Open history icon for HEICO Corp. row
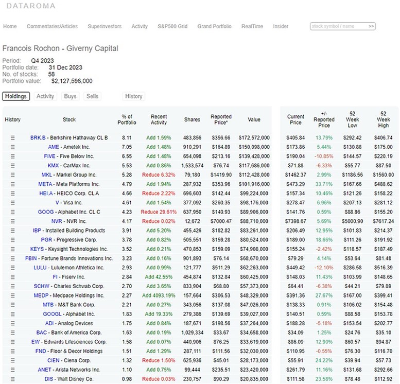 click(12, 194)
